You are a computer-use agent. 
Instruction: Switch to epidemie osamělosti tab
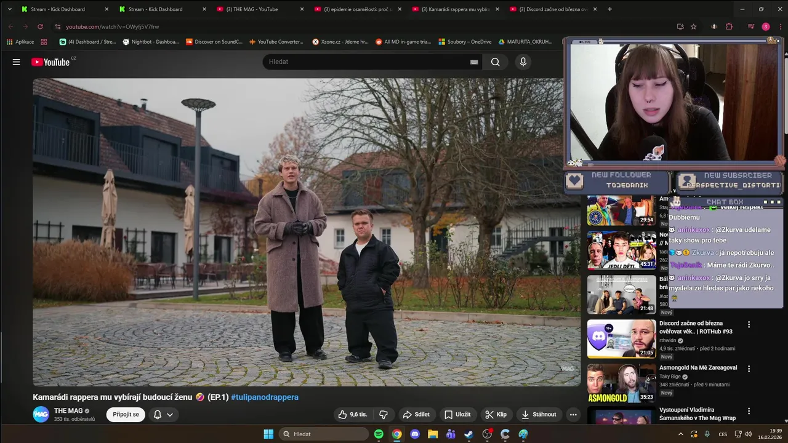pos(357,9)
